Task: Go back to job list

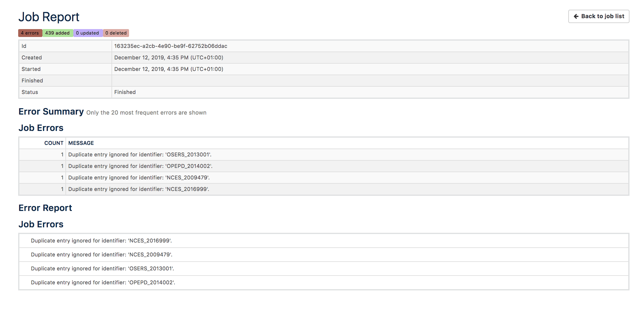Action: (x=599, y=16)
